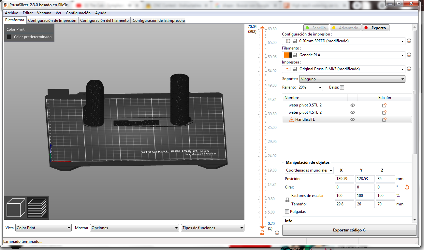
Task: Open the Configuración menu
Action: pyautogui.click(x=78, y=13)
